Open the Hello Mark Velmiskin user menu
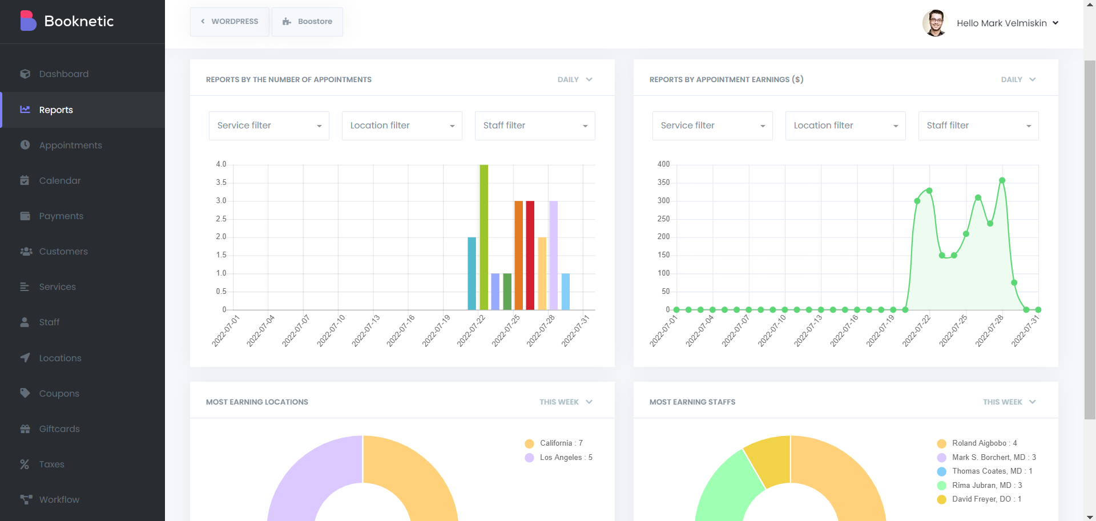1096x521 pixels. (x=1008, y=23)
